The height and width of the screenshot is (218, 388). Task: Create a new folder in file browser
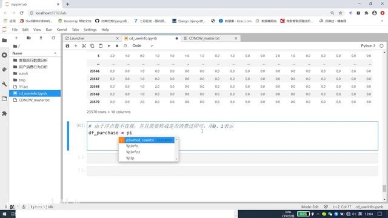(28, 38)
